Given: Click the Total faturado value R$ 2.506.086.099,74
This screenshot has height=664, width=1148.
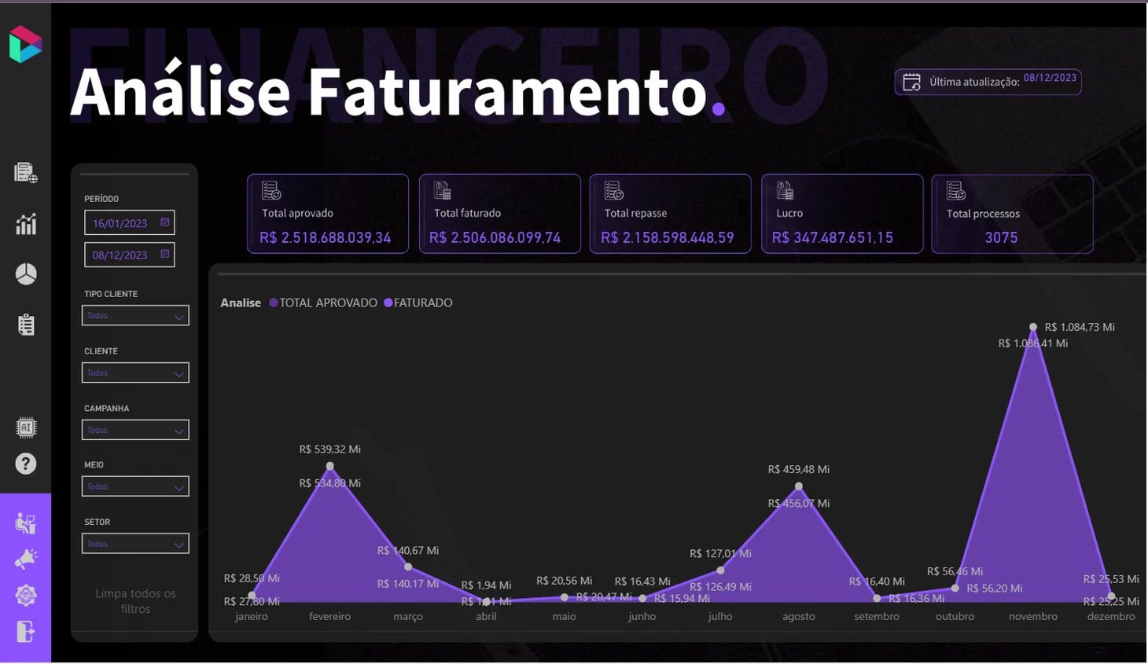Looking at the screenshot, I should pos(495,237).
